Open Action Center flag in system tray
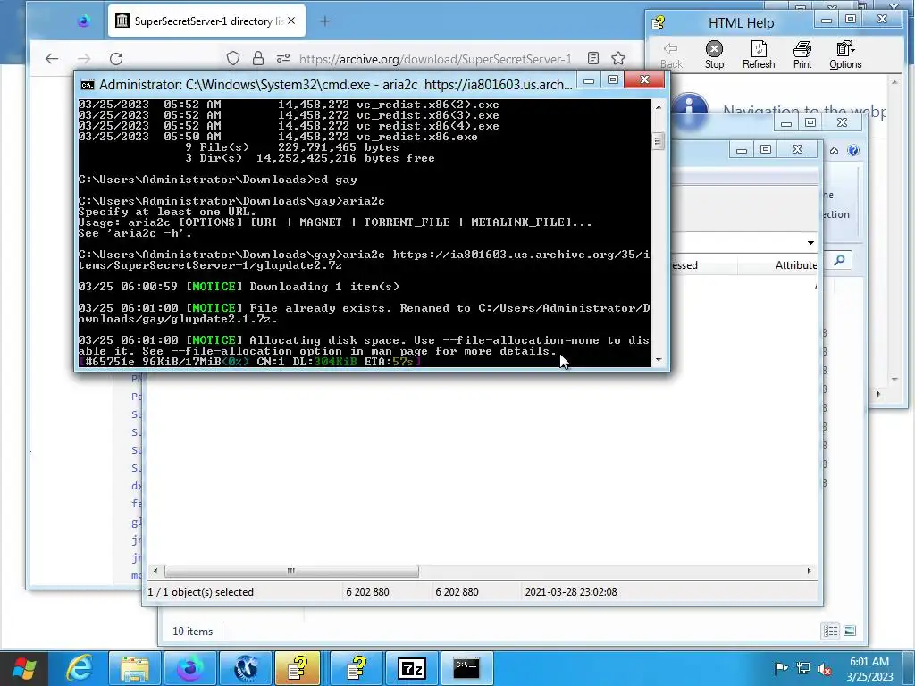915x686 pixels. click(781, 668)
